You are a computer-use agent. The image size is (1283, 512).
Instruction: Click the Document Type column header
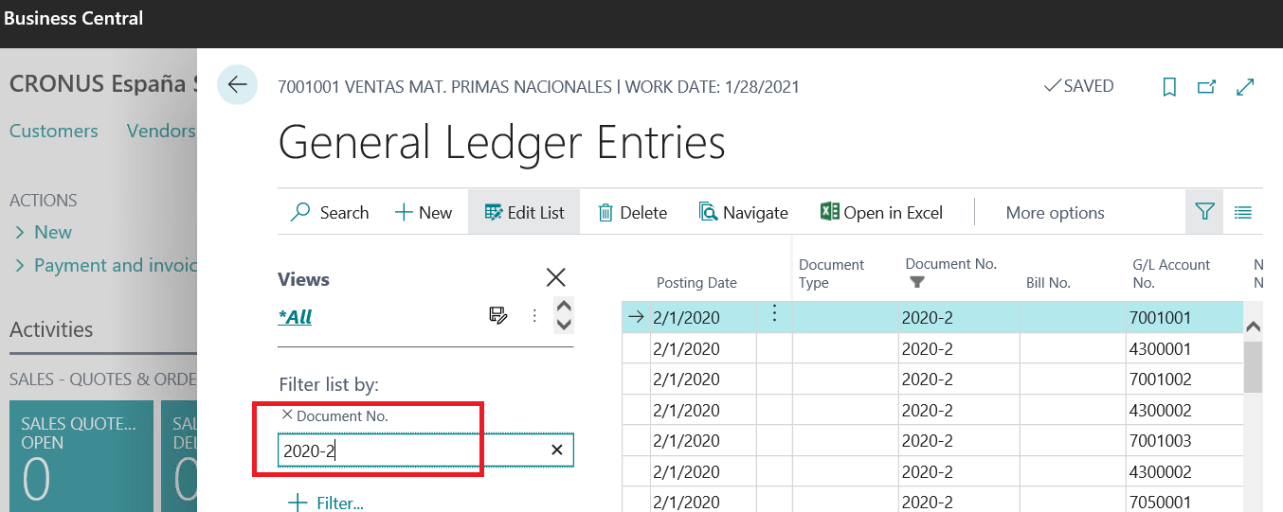click(831, 274)
